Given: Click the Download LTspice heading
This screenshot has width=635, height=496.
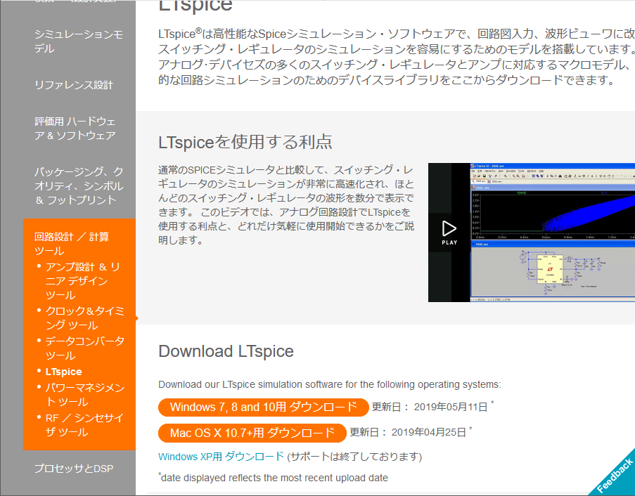Looking at the screenshot, I should (x=226, y=351).
